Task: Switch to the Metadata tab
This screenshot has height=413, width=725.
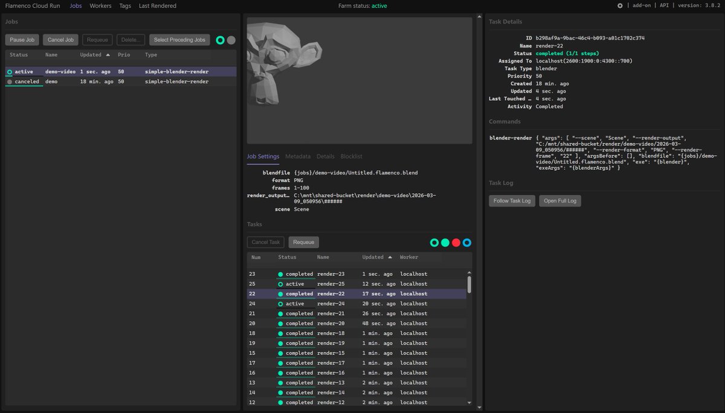Action: (x=298, y=156)
